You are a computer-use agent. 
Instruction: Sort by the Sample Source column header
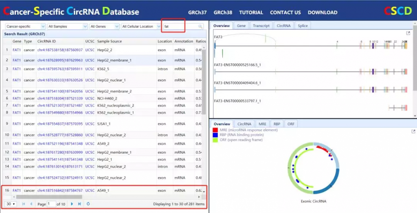(x=126, y=41)
